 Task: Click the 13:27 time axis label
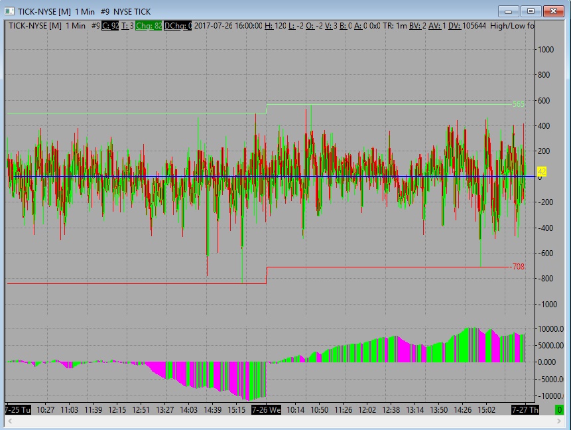(165, 410)
